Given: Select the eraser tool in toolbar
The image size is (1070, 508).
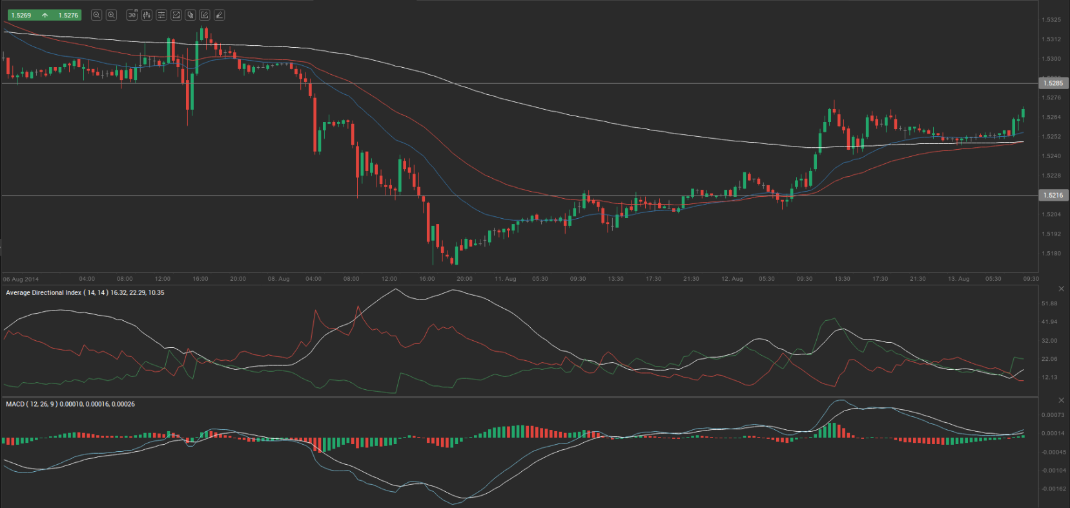Looking at the screenshot, I should [220, 15].
